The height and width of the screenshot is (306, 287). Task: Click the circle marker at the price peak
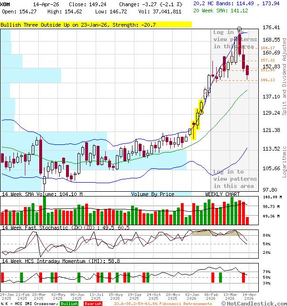[x=239, y=29]
